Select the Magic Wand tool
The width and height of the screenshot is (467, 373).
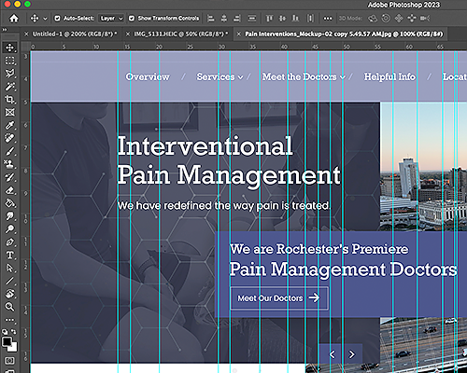tap(10, 86)
